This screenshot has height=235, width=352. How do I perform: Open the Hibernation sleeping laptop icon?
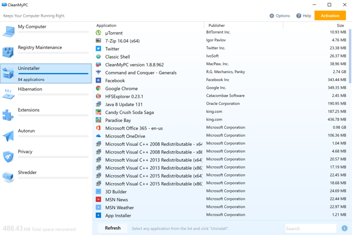point(8,94)
